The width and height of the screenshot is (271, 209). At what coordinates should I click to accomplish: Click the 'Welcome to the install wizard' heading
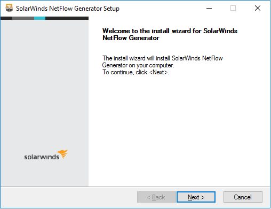pyautogui.click(x=170, y=34)
